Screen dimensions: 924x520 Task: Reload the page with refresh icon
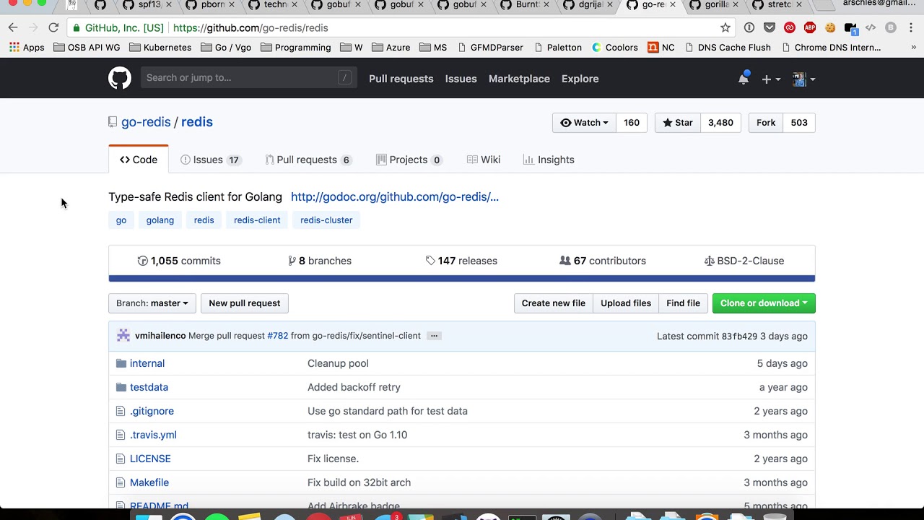point(53,27)
